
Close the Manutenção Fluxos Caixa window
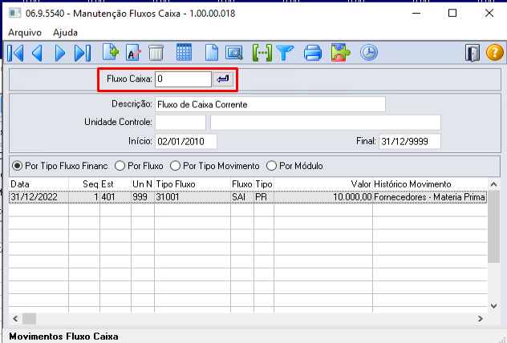click(x=489, y=14)
